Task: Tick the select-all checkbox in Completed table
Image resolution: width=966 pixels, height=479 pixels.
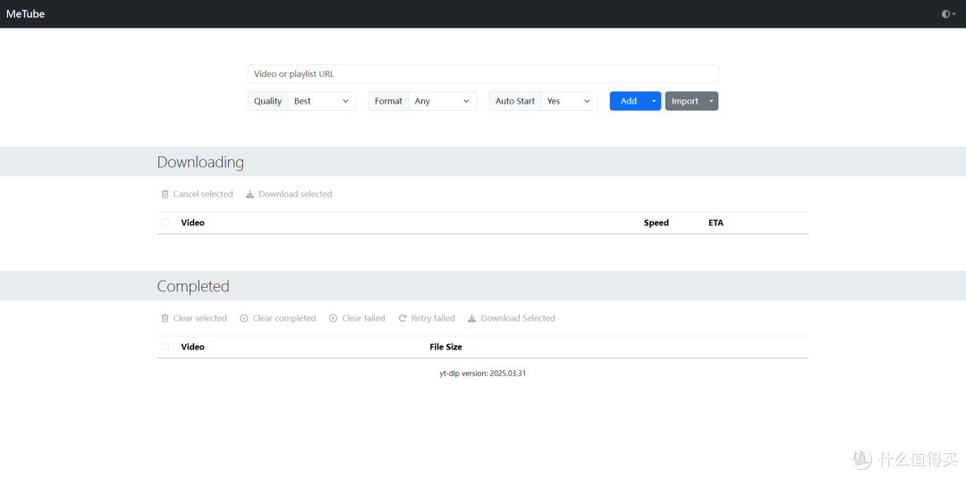Action: pos(165,347)
